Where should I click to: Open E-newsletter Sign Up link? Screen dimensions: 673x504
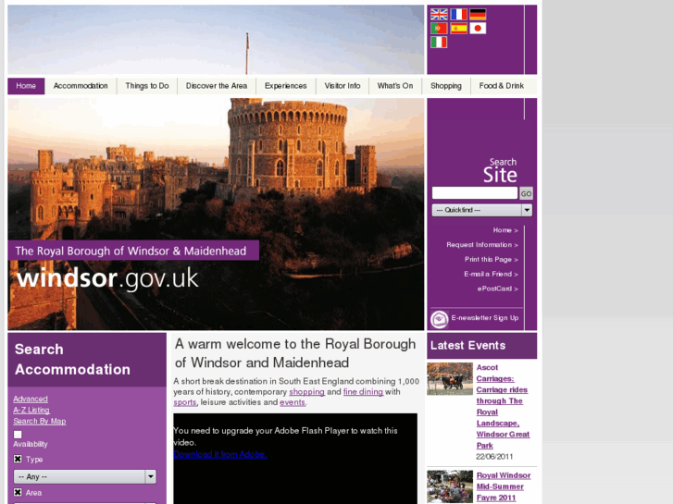pyautogui.click(x=484, y=318)
